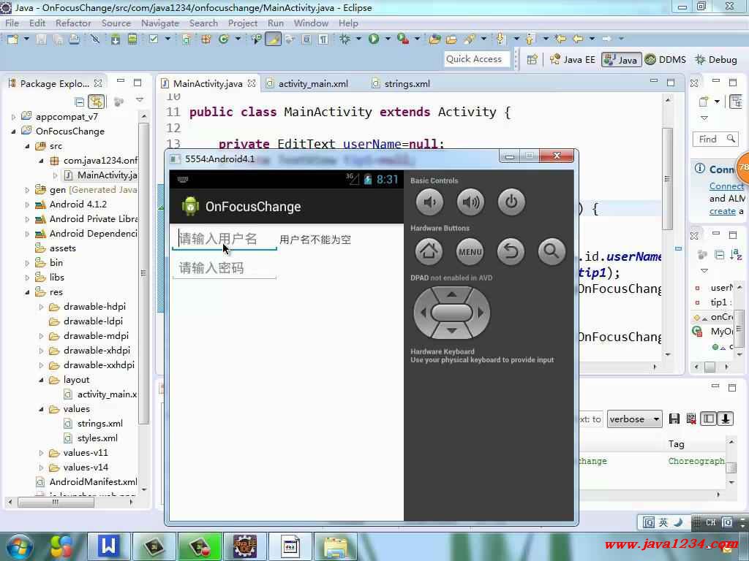Image resolution: width=749 pixels, height=561 pixels.
Task: Collapse the res folder
Action: (x=27, y=292)
